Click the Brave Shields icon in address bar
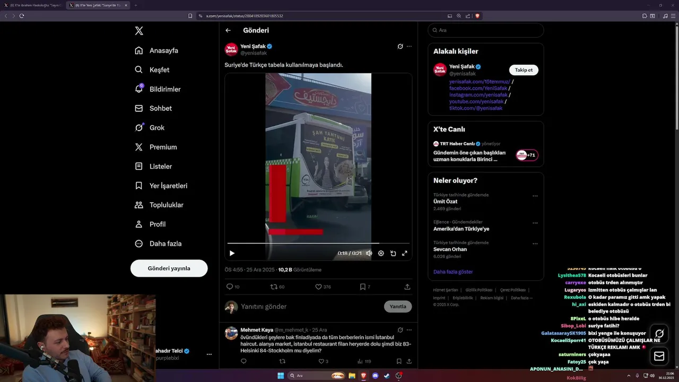Screen dimensions: 679x382 point(477,16)
